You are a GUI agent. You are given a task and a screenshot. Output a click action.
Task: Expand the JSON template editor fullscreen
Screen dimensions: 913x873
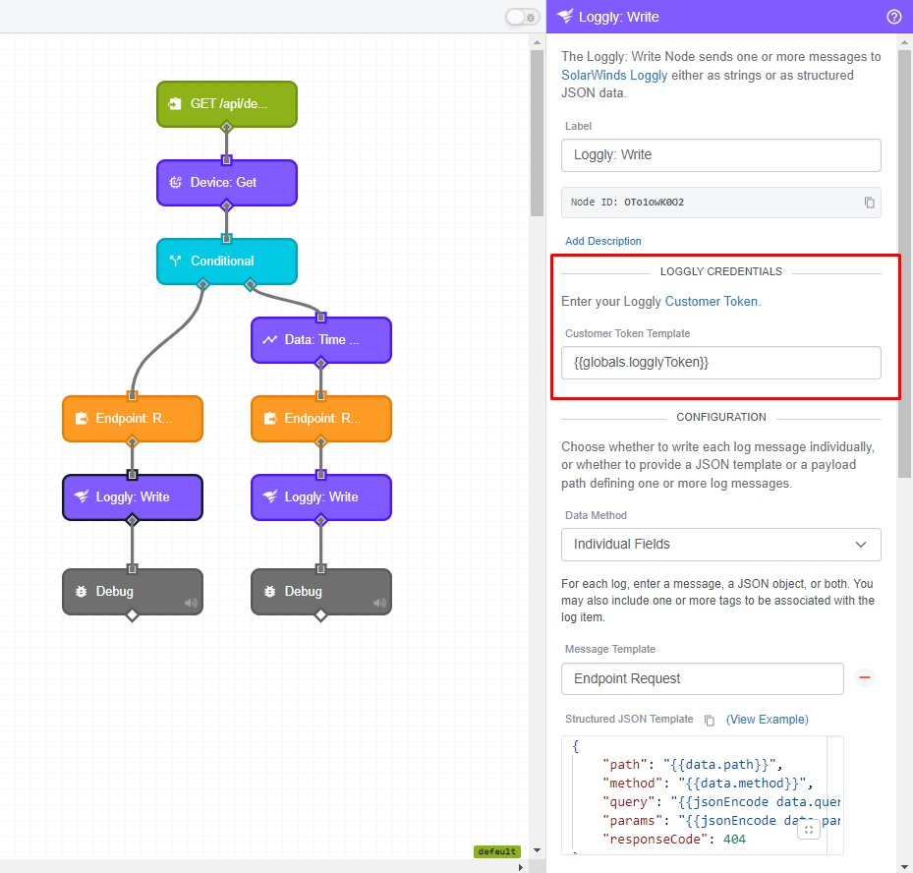809,830
